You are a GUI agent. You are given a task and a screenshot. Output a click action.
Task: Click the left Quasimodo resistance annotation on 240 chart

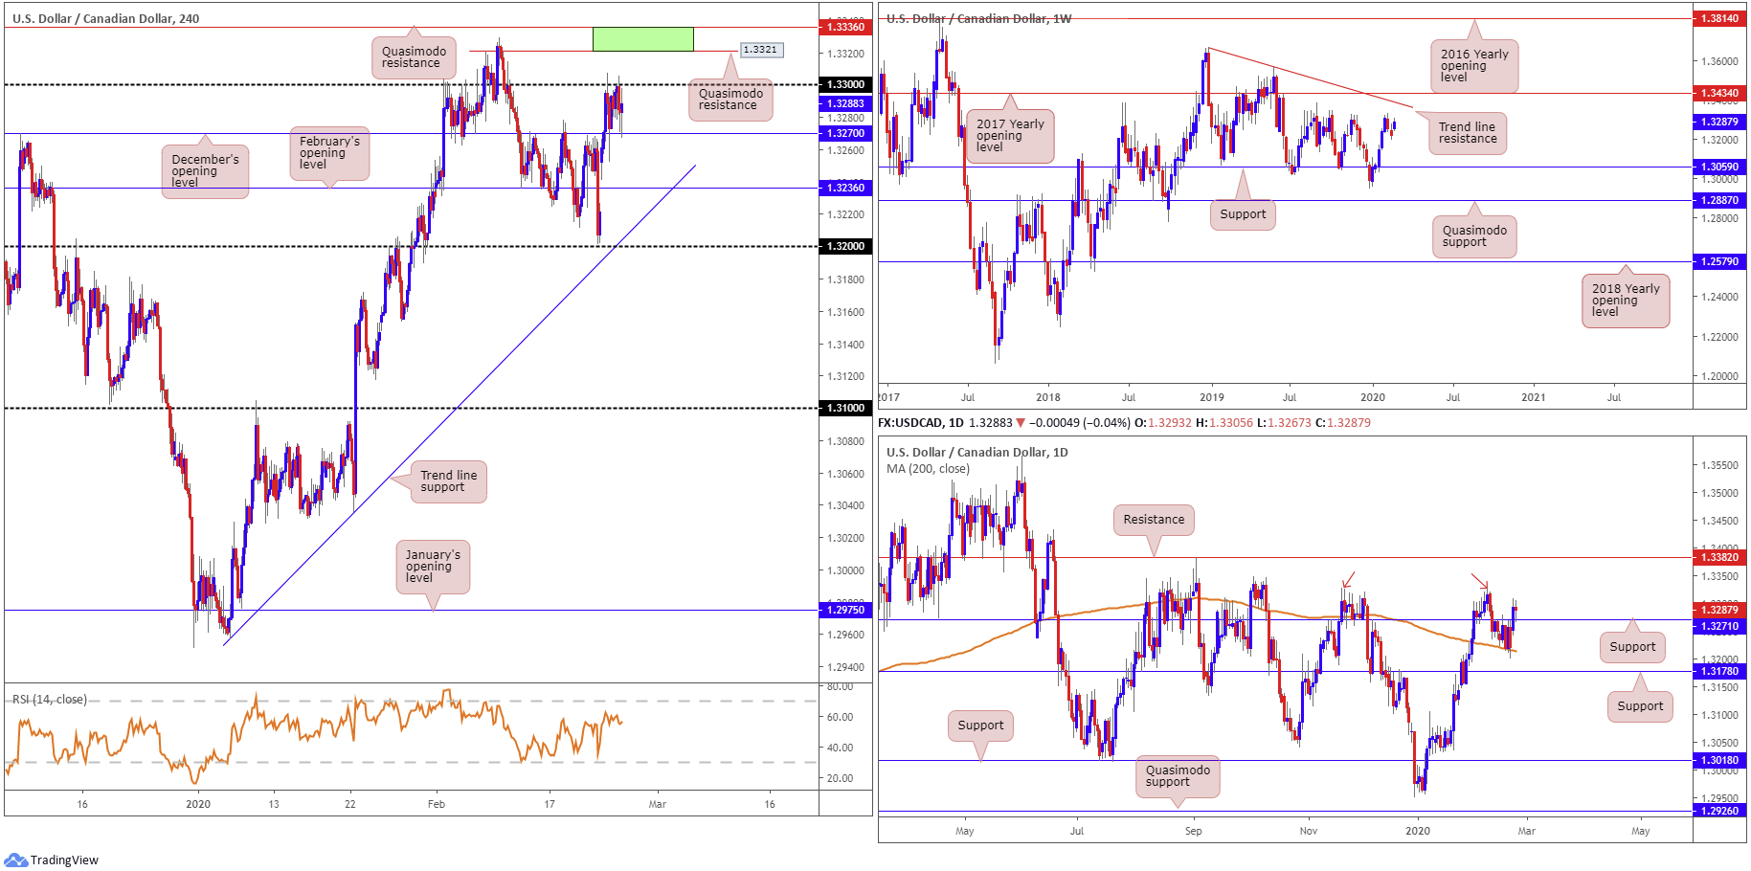pos(414,57)
